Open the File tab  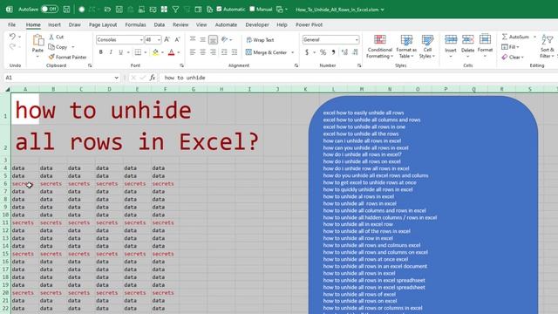click(x=11, y=24)
